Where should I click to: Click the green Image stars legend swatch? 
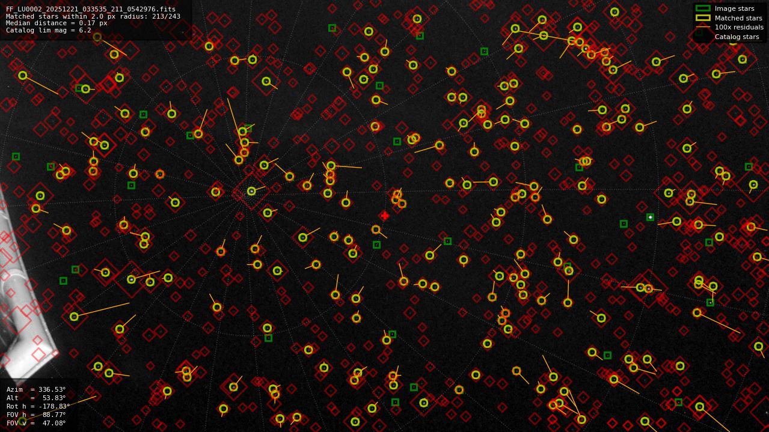[x=702, y=8]
